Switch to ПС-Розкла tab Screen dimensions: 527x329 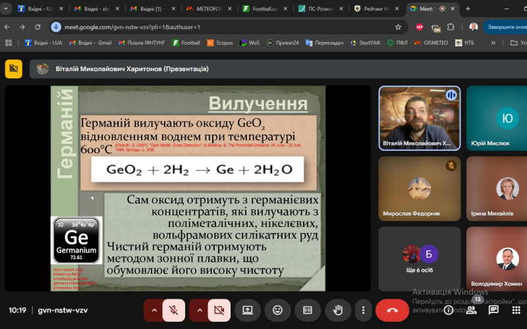click(x=320, y=9)
